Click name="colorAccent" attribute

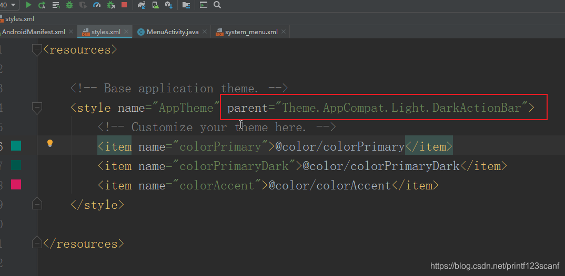[200, 185]
